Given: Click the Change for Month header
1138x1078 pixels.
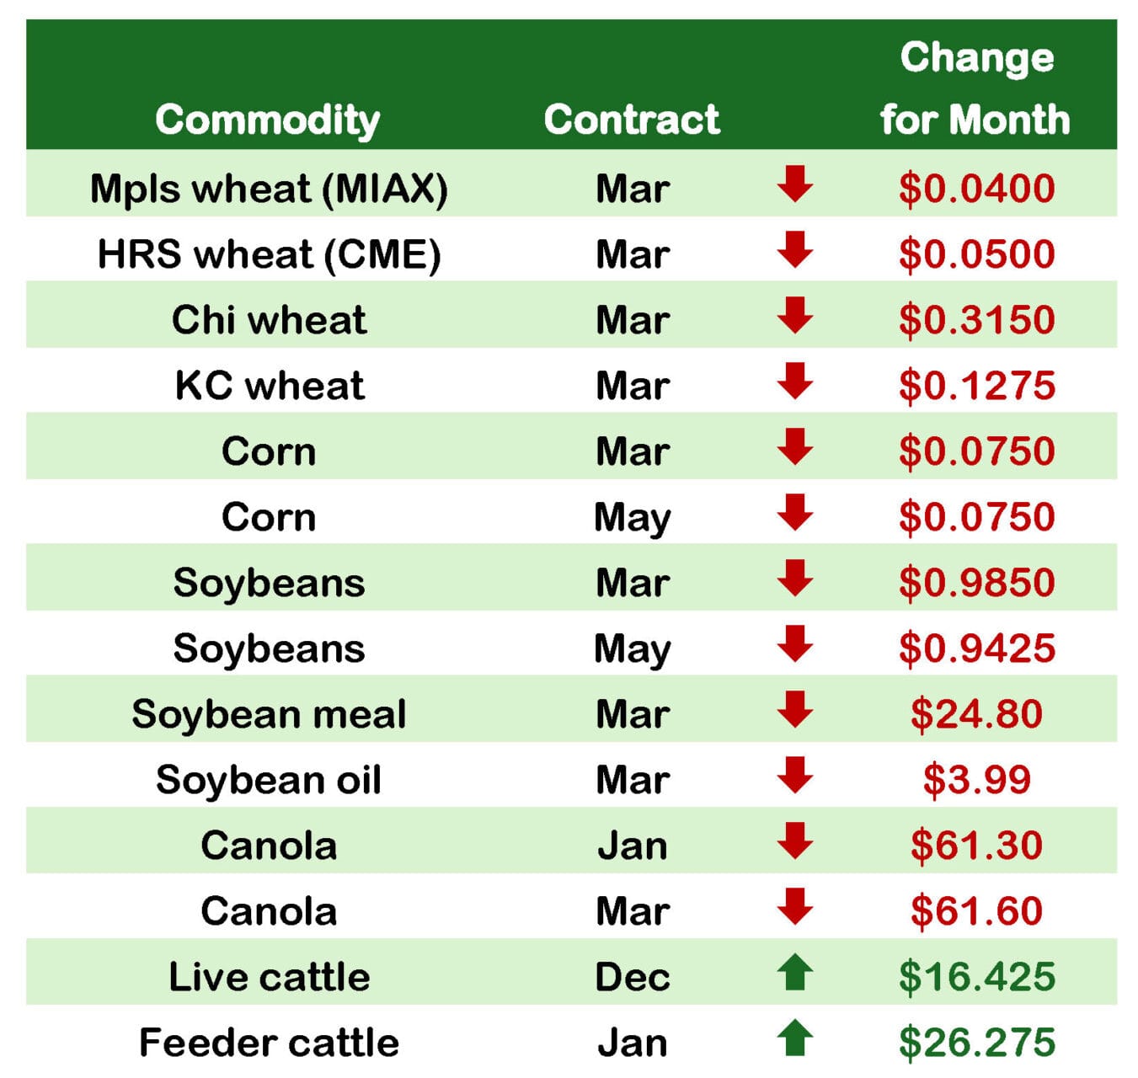Looking at the screenshot, I should [x=975, y=88].
